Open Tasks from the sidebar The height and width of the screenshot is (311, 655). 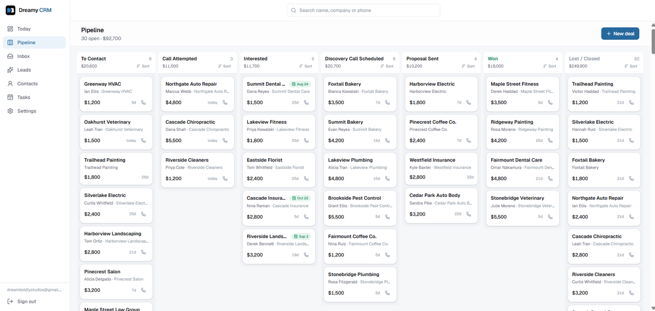(x=35, y=97)
